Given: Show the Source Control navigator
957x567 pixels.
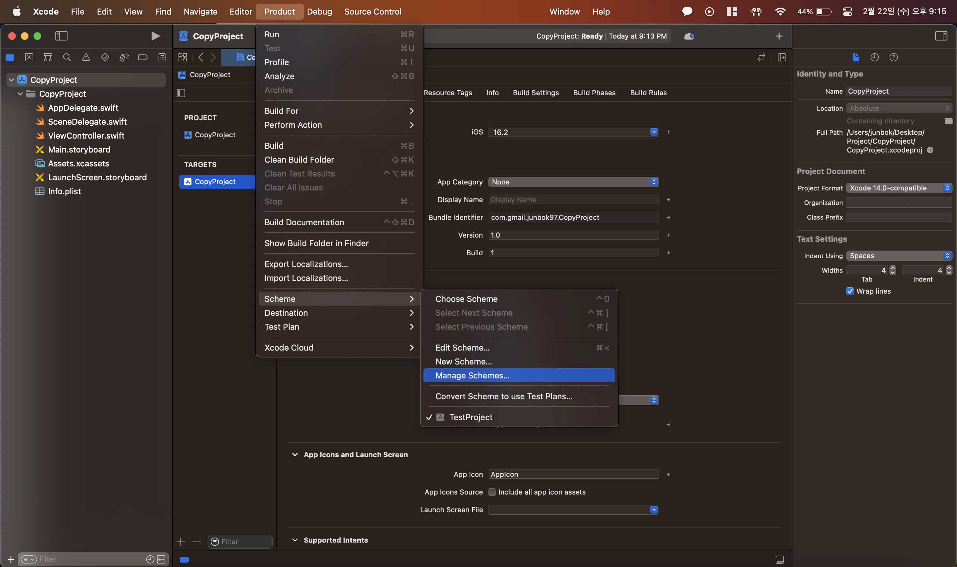Looking at the screenshot, I should point(29,57).
